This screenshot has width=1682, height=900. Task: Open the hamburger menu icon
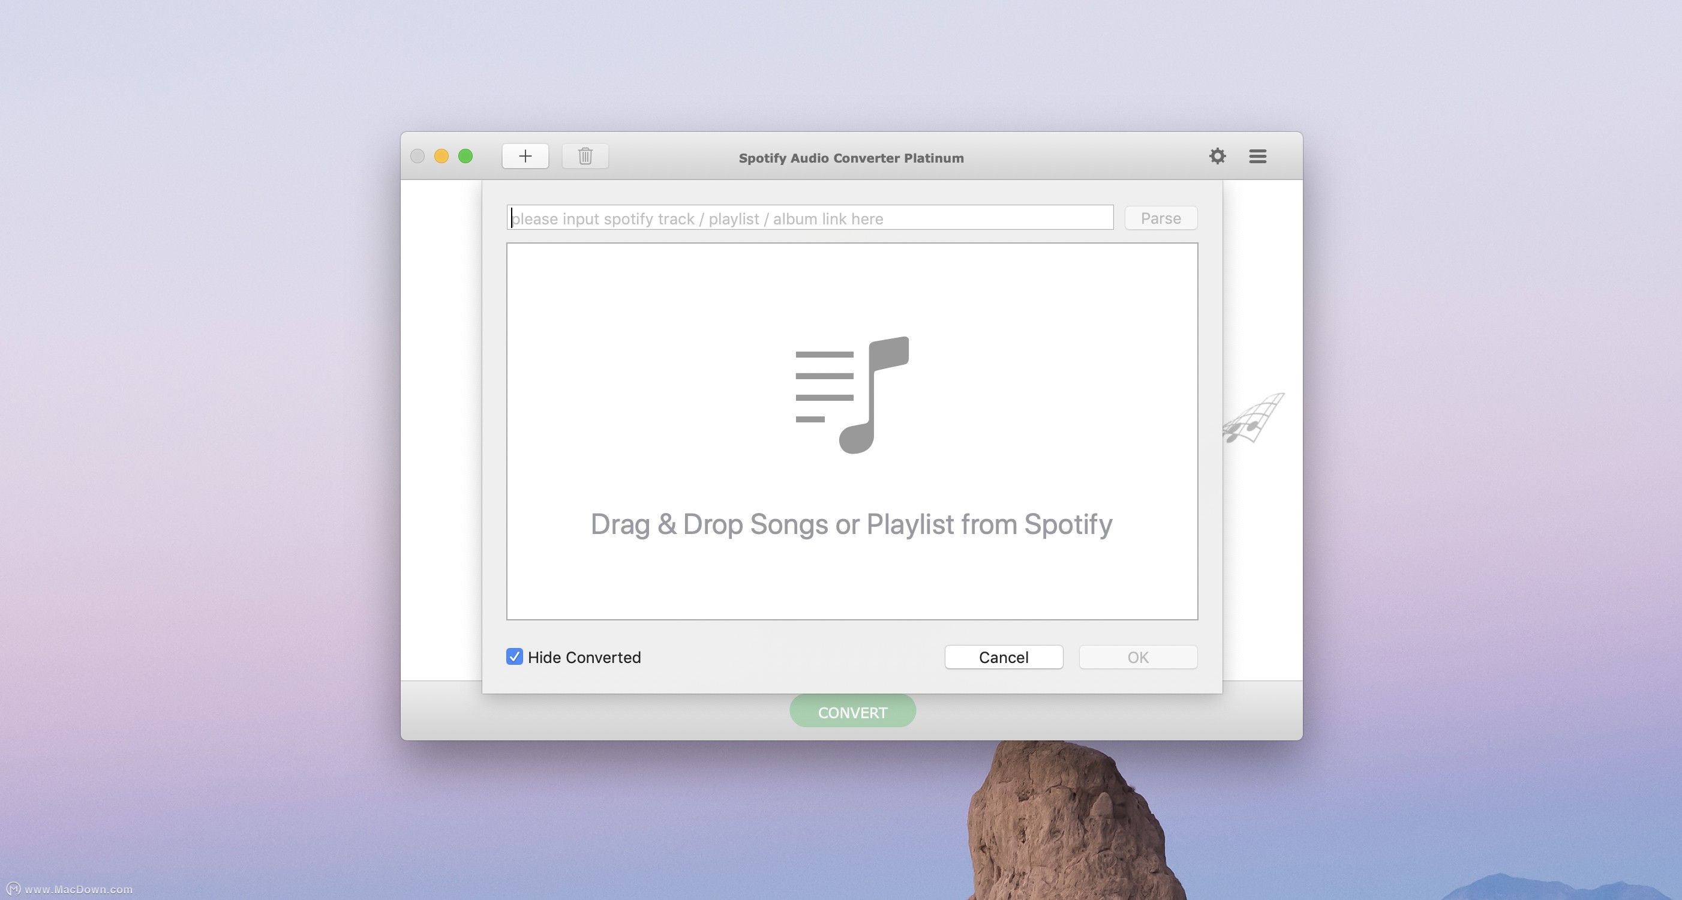click(x=1257, y=156)
